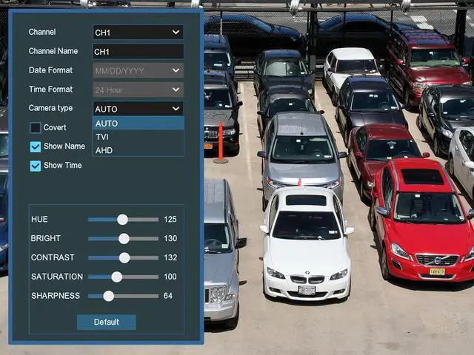Click the HUE slider handle

point(122,220)
